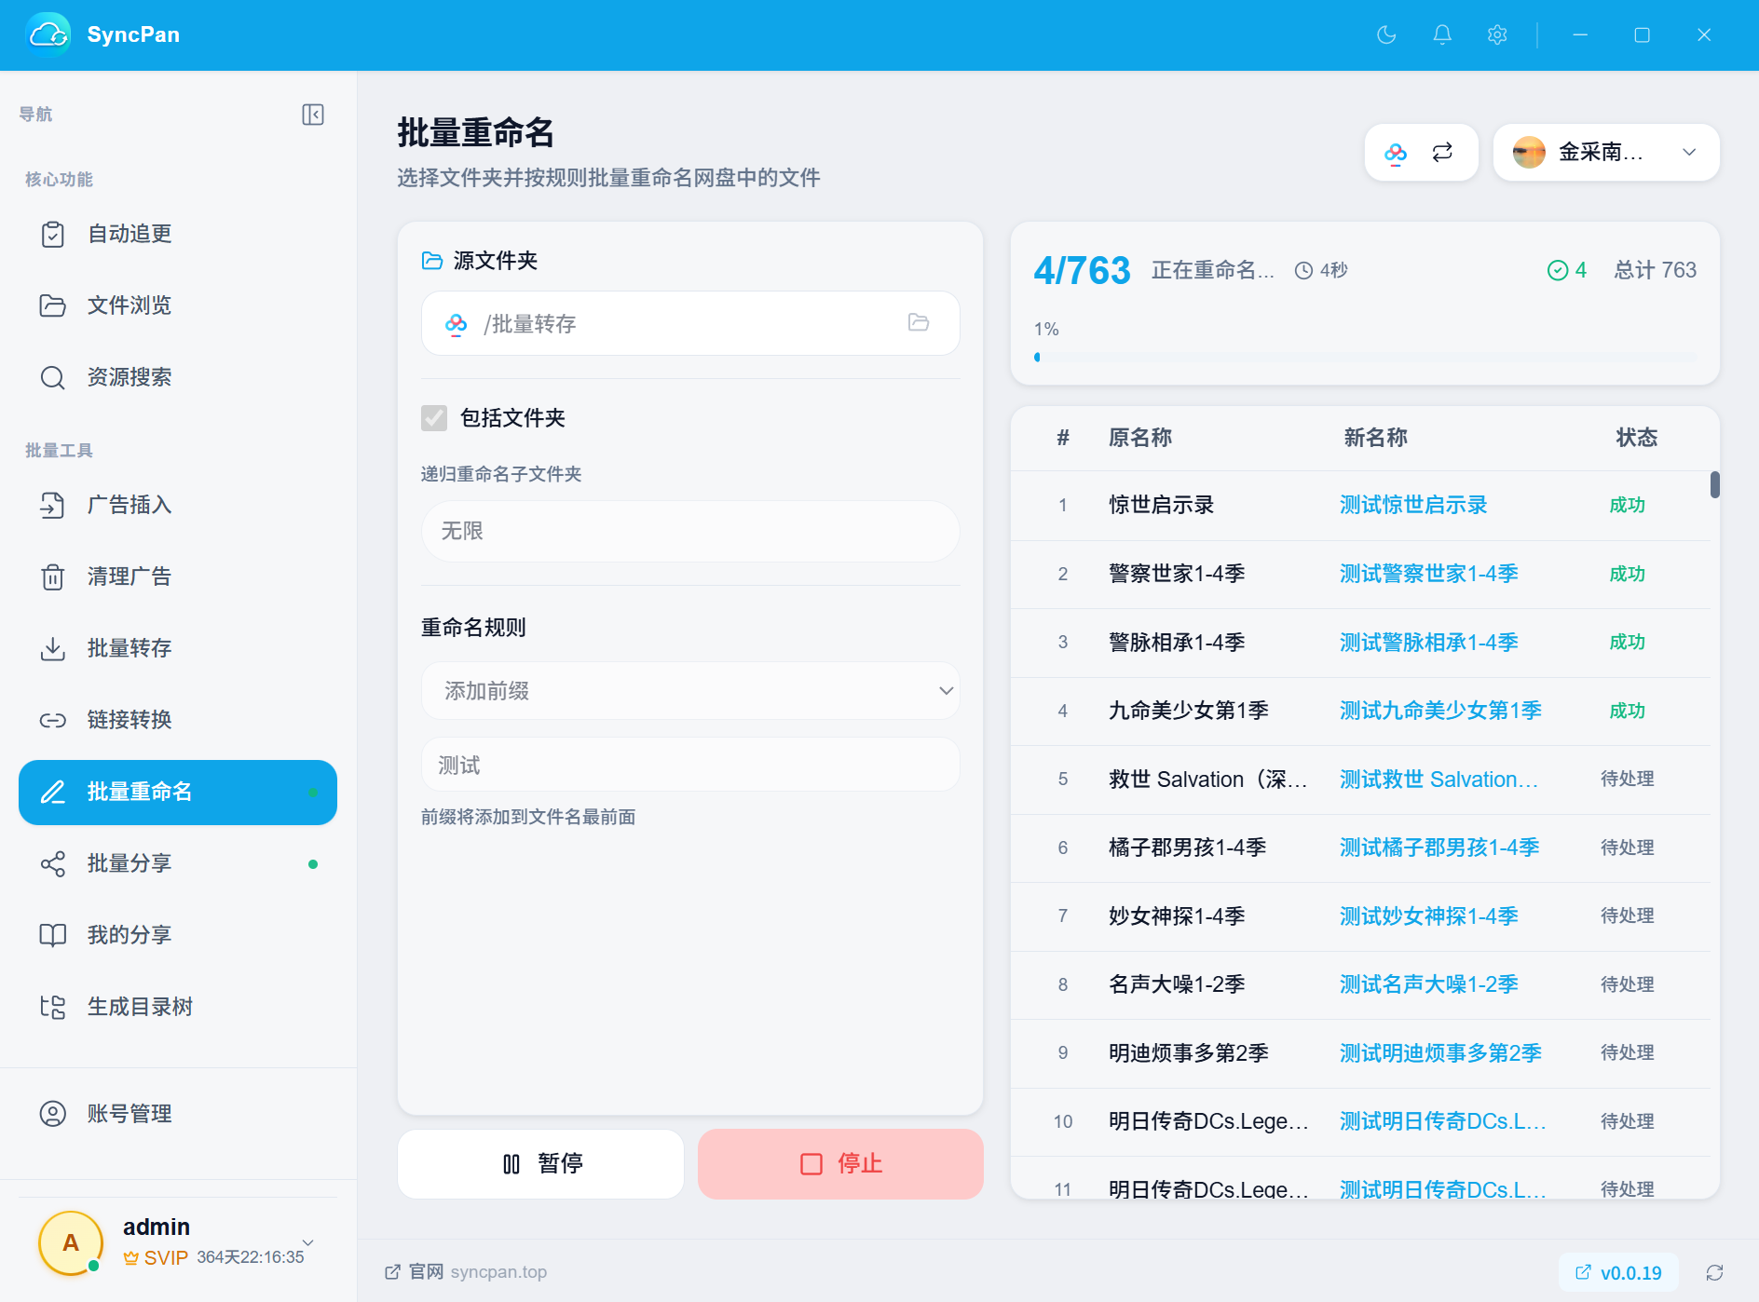Image resolution: width=1759 pixels, height=1302 pixels.
Task: Open 账号管理 in sidebar
Action: click(x=178, y=1115)
